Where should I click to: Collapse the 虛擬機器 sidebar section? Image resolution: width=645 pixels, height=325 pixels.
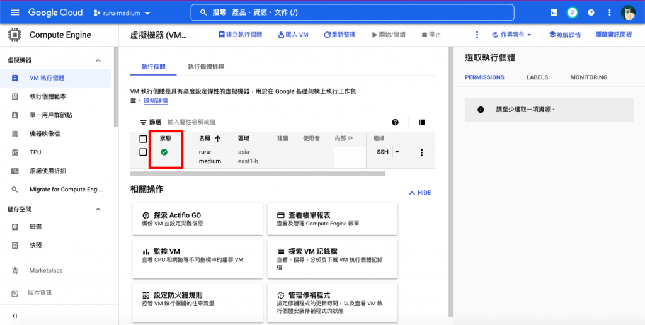click(x=98, y=60)
